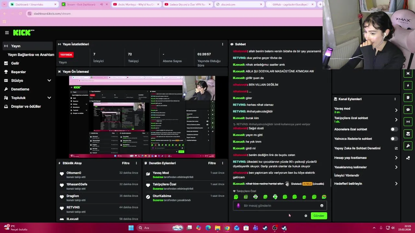Open the Yayın sidebar section
The image size is (415, 233).
click(x=28, y=46)
